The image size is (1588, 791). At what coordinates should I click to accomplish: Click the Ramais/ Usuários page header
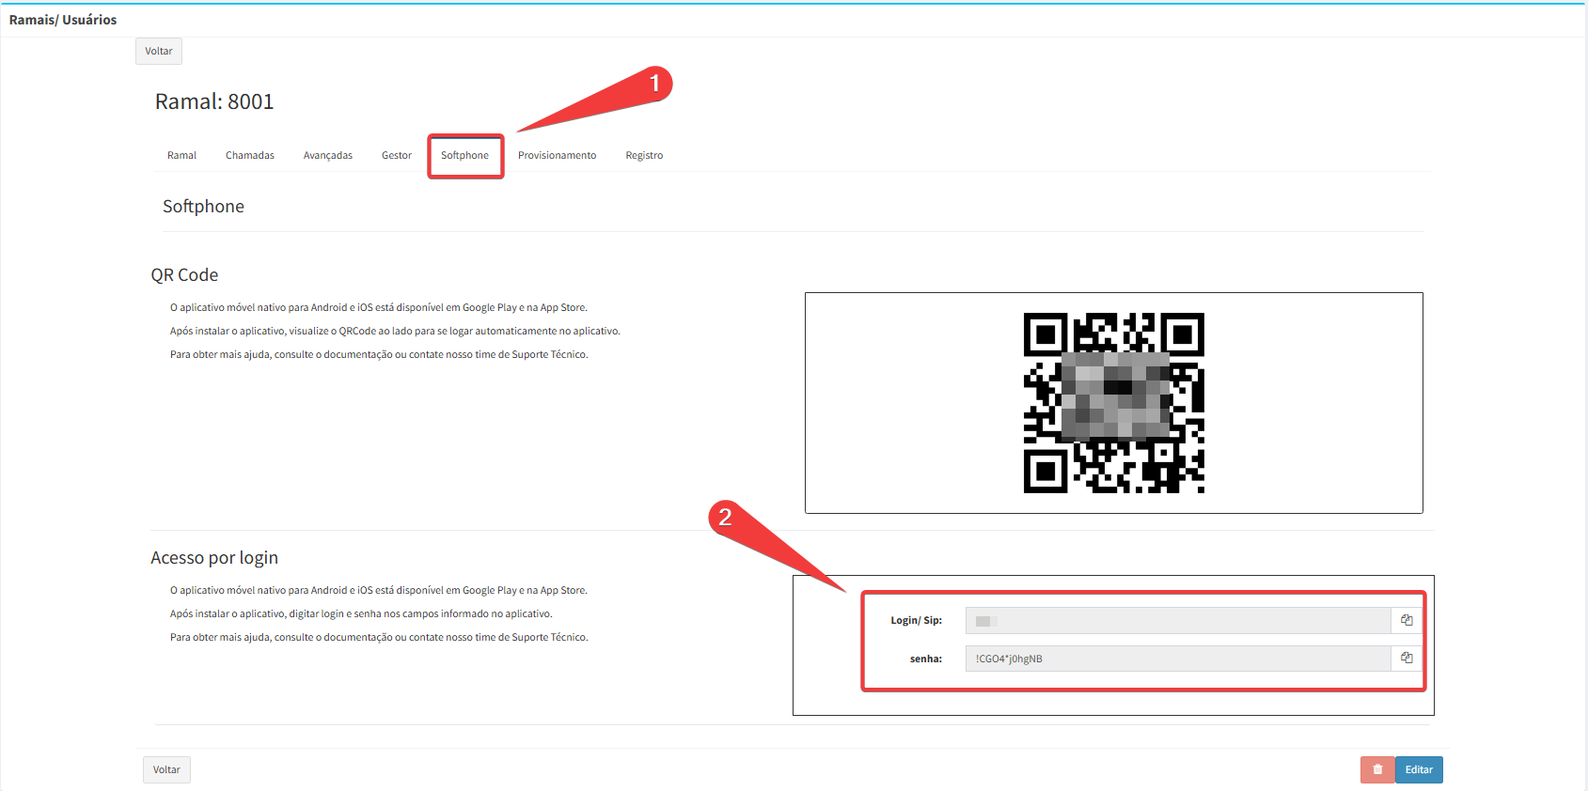(x=63, y=20)
